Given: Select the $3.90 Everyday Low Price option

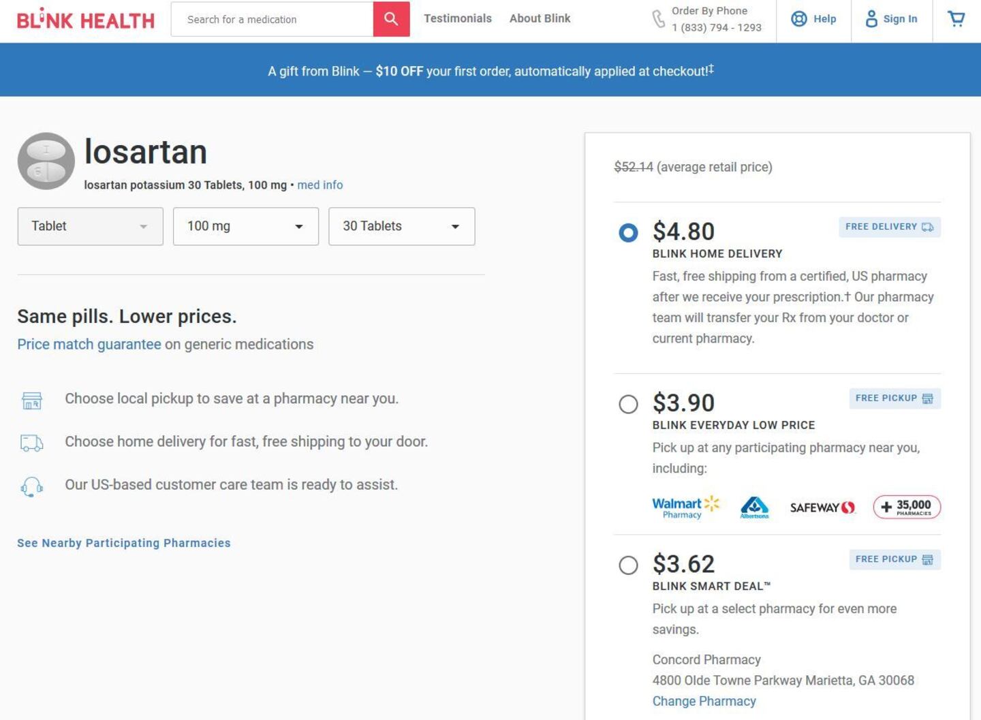Looking at the screenshot, I should coord(628,404).
